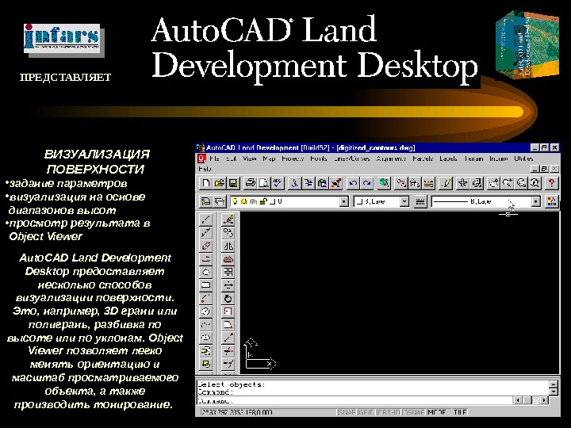This screenshot has height=428, width=571.
Task: Select the Erase tool in Modify toolbar
Action: tap(228, 220)
